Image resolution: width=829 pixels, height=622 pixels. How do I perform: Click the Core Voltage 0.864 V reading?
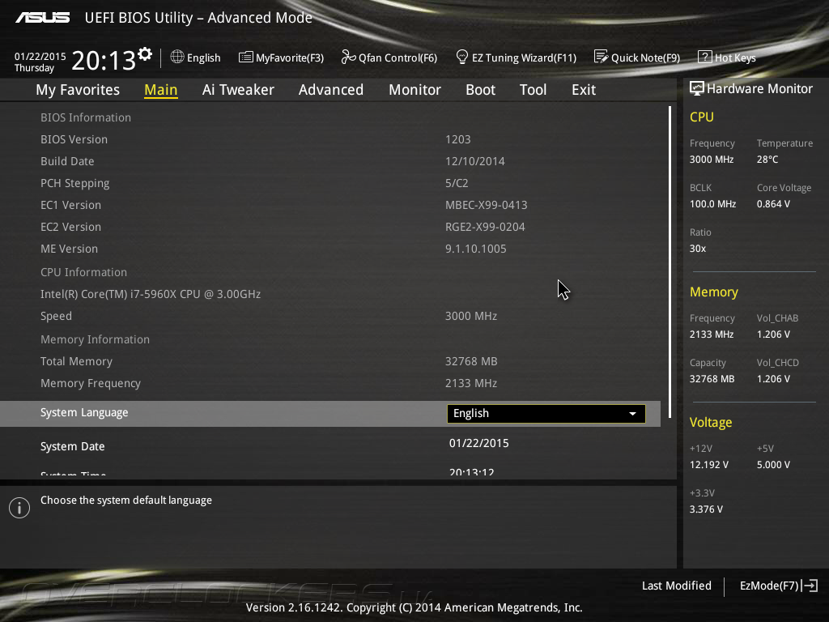click(x=773, y=203)
